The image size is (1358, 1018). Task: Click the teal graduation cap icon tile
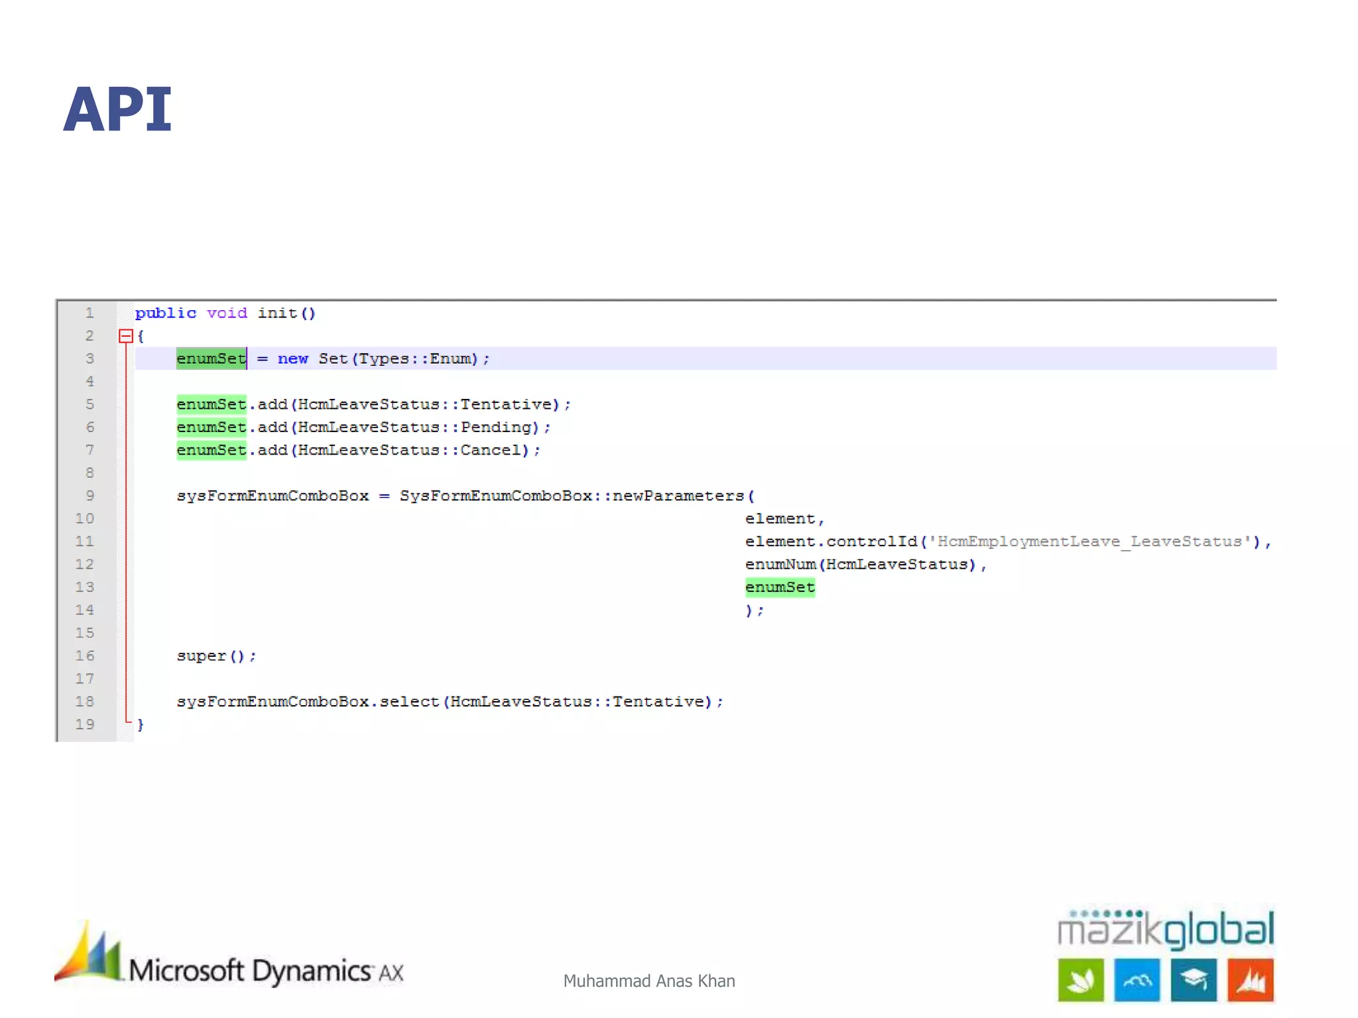click(x=1193, y=980)
